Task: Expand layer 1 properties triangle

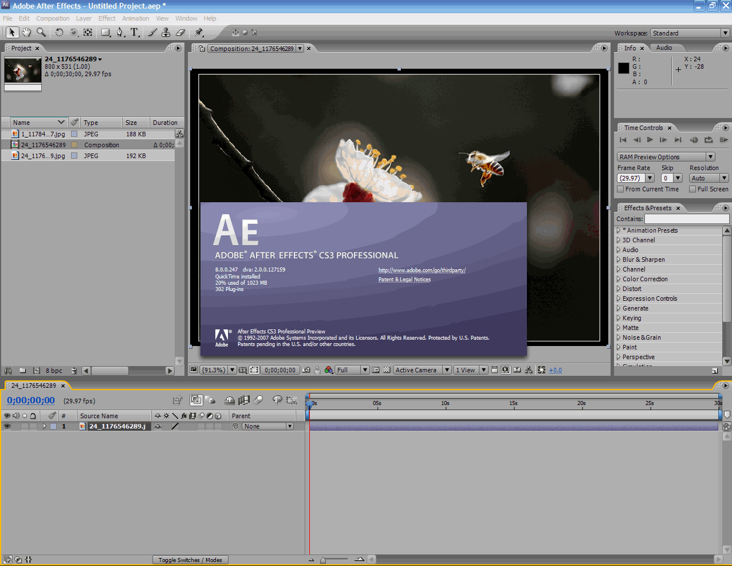Action: 44,426
